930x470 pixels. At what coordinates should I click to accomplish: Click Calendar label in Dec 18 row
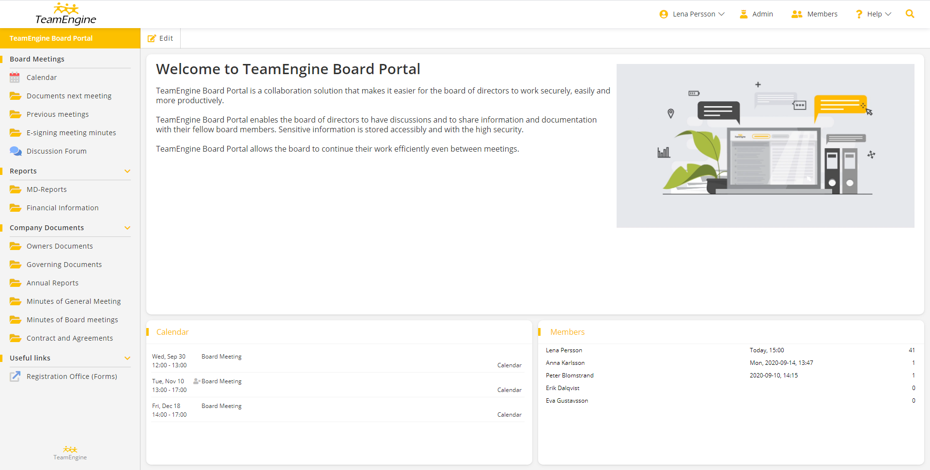tap(509, 415)
